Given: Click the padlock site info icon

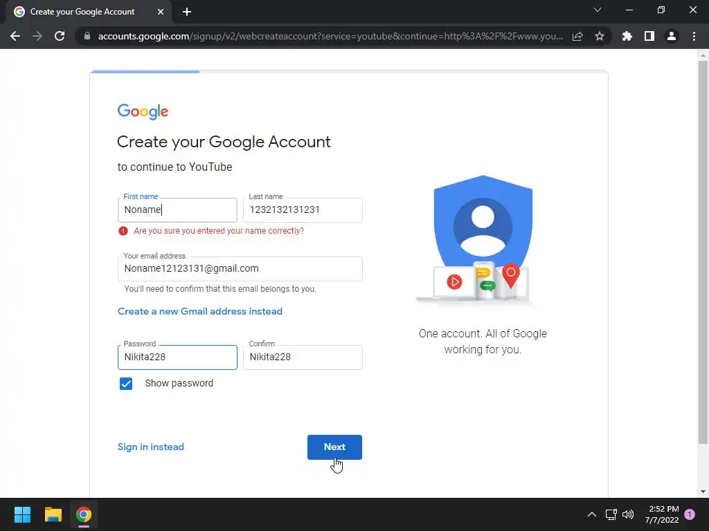Looking at the screenshot, I should [x=87, y=36].
